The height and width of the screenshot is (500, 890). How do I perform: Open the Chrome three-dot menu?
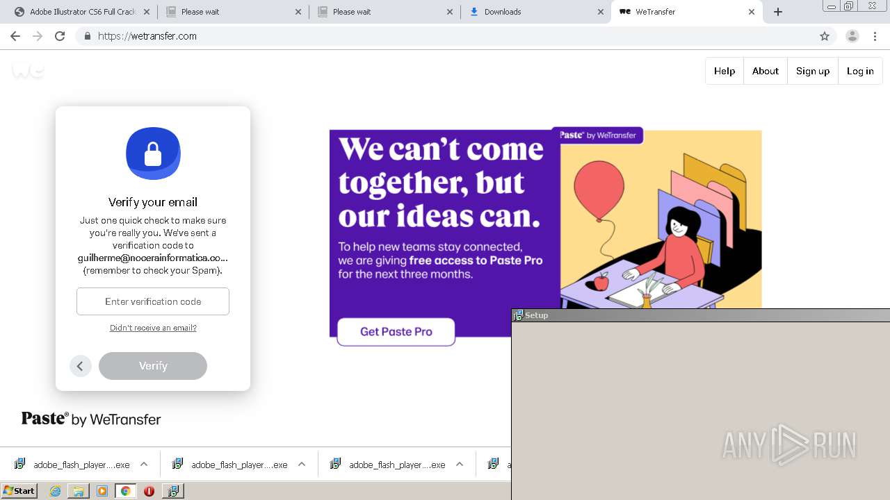point(875,36)
